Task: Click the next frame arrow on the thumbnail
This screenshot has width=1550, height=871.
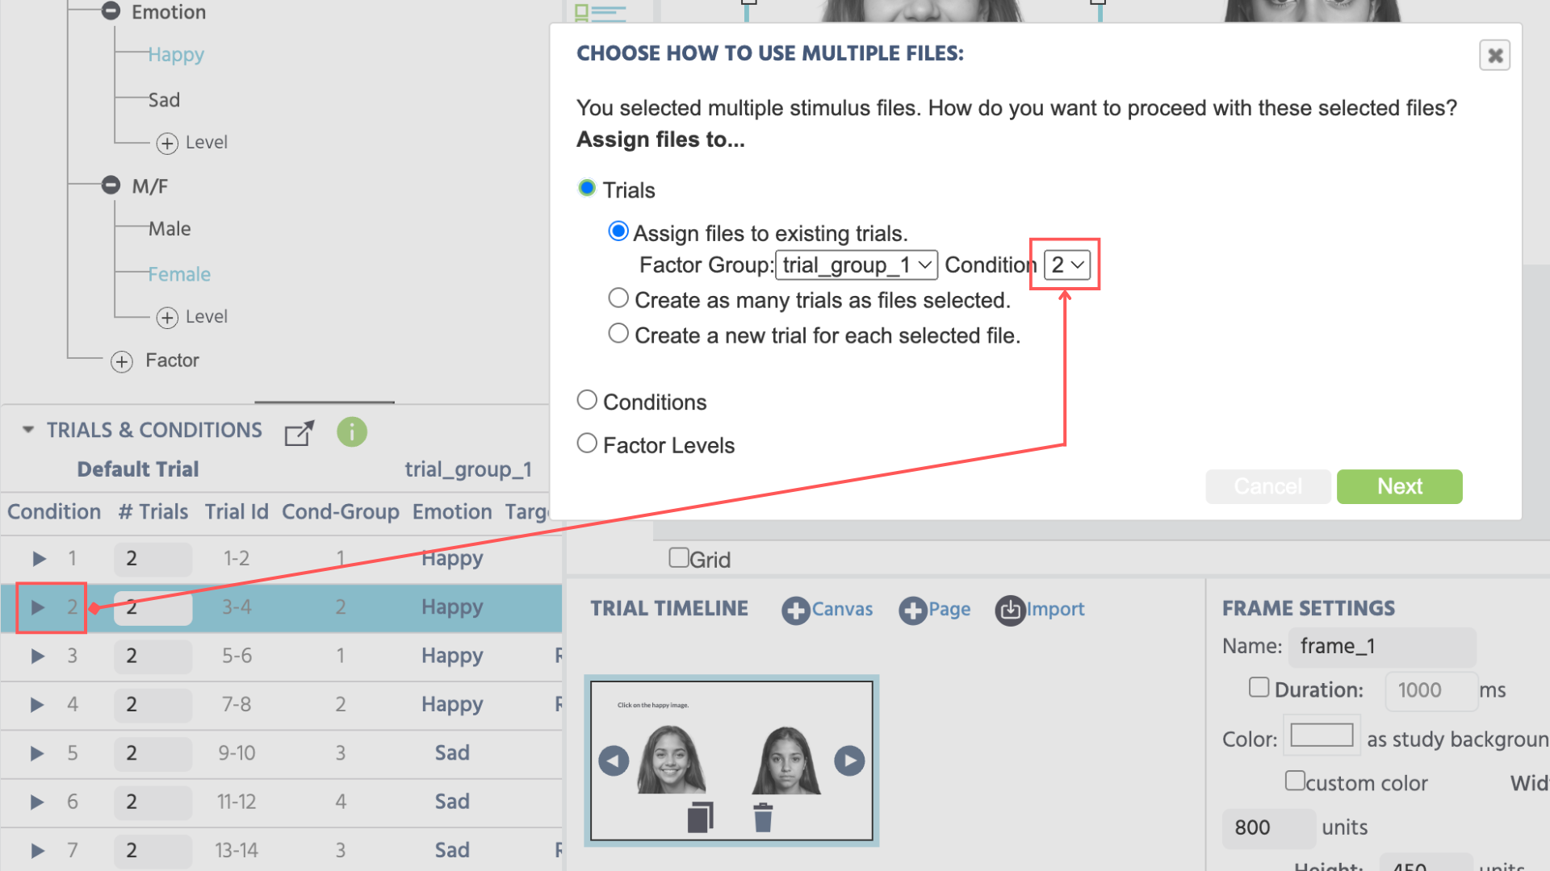Action: (x=849, y=761)
